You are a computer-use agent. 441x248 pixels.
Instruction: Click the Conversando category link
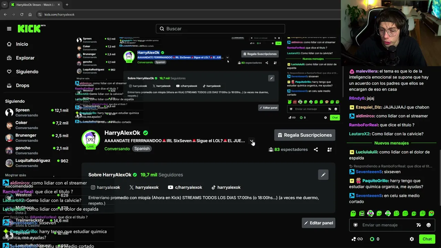(x=117, y=149)
